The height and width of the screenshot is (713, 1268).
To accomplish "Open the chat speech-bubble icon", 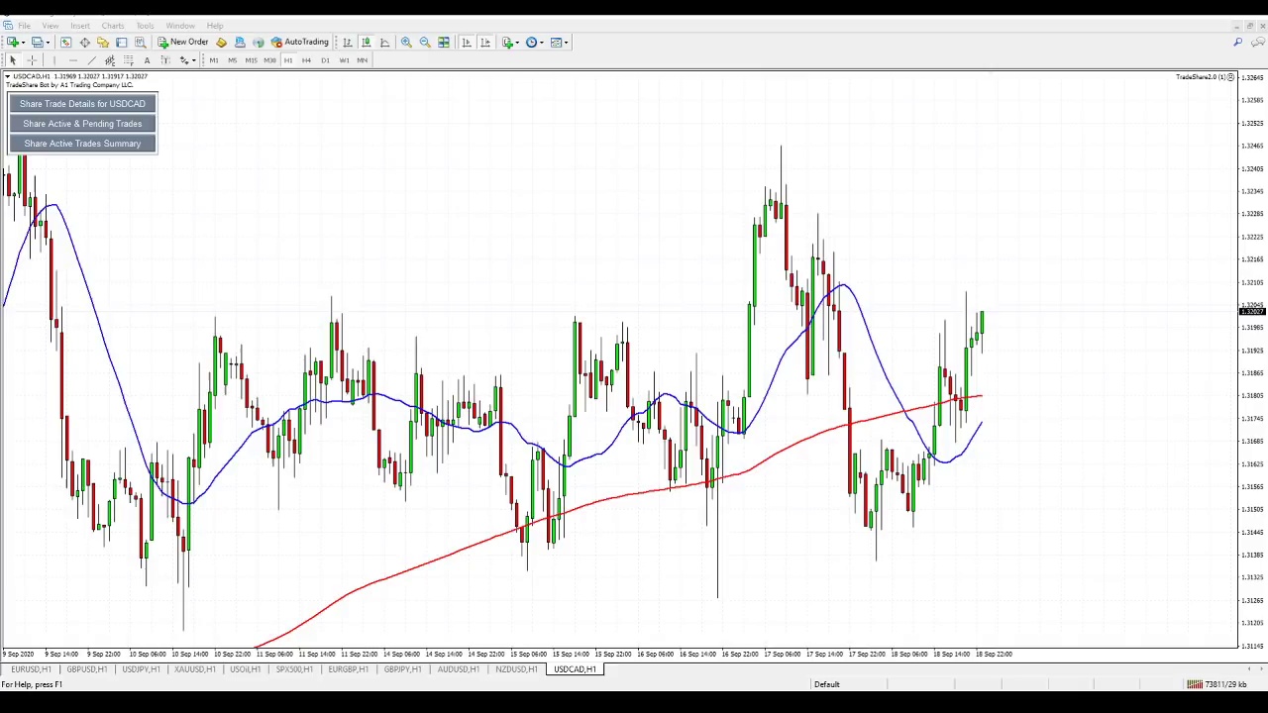I will (x=1256, y=43).
